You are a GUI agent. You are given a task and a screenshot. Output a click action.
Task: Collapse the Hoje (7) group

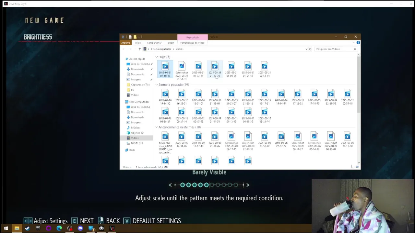click(156, 57)
